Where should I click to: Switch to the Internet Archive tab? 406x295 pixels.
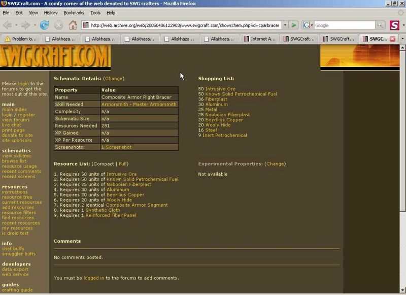click(x=262, y=39)
